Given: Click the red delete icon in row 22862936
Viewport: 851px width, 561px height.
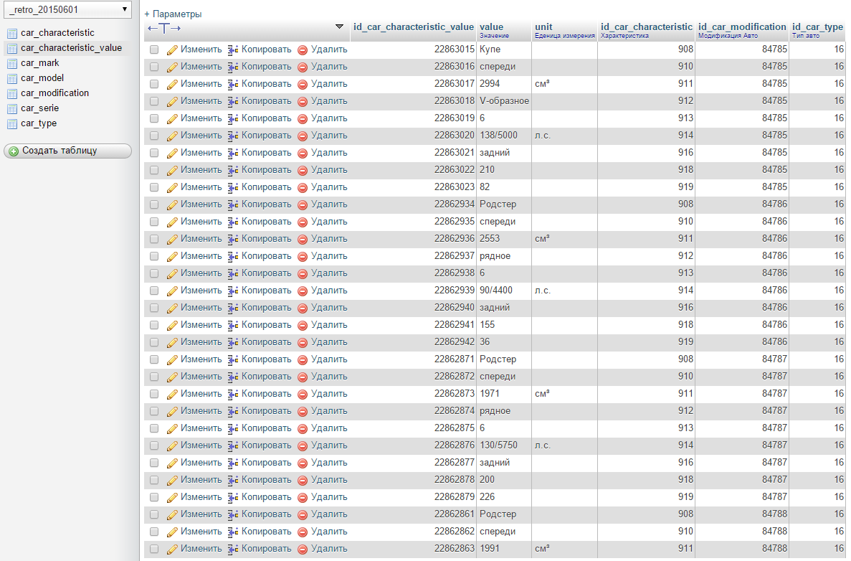Looking at the screenshot, I should [303, 239].
